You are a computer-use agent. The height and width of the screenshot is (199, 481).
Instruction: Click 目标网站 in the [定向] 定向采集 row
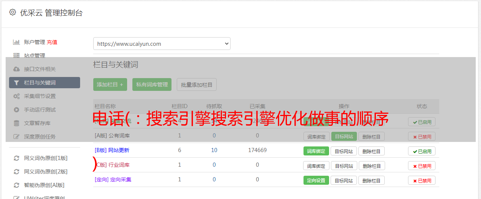pos(344,180)
